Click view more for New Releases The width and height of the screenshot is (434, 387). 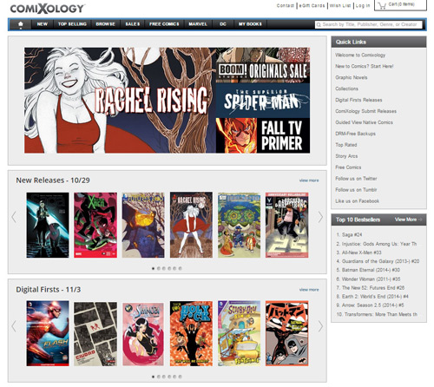tap(309, 180)
